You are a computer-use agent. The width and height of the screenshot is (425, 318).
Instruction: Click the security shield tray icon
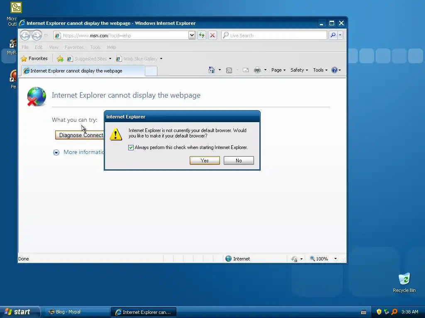[379, 312]
